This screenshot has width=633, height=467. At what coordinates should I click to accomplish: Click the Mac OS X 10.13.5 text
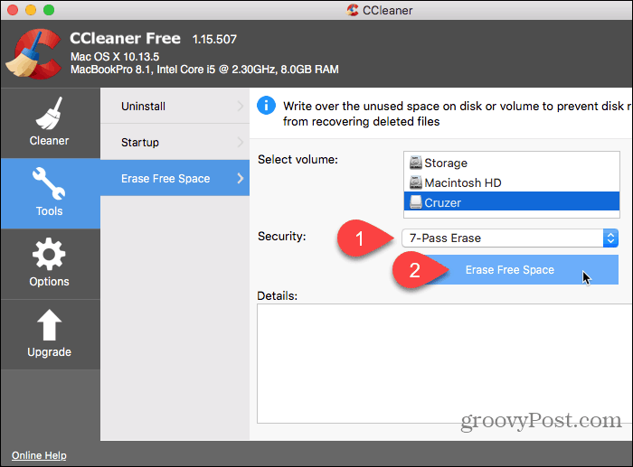pyautogui.click(x=115, y=57)
